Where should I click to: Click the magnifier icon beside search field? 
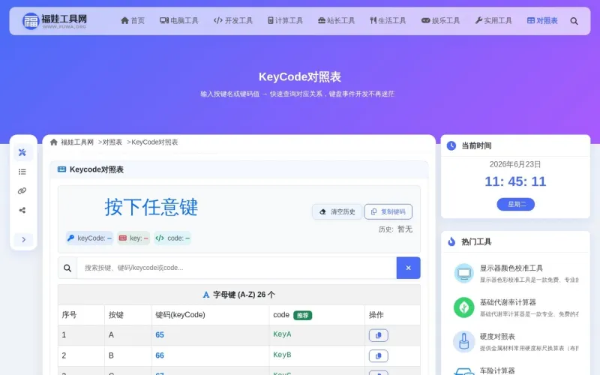[x=67, y=268]
